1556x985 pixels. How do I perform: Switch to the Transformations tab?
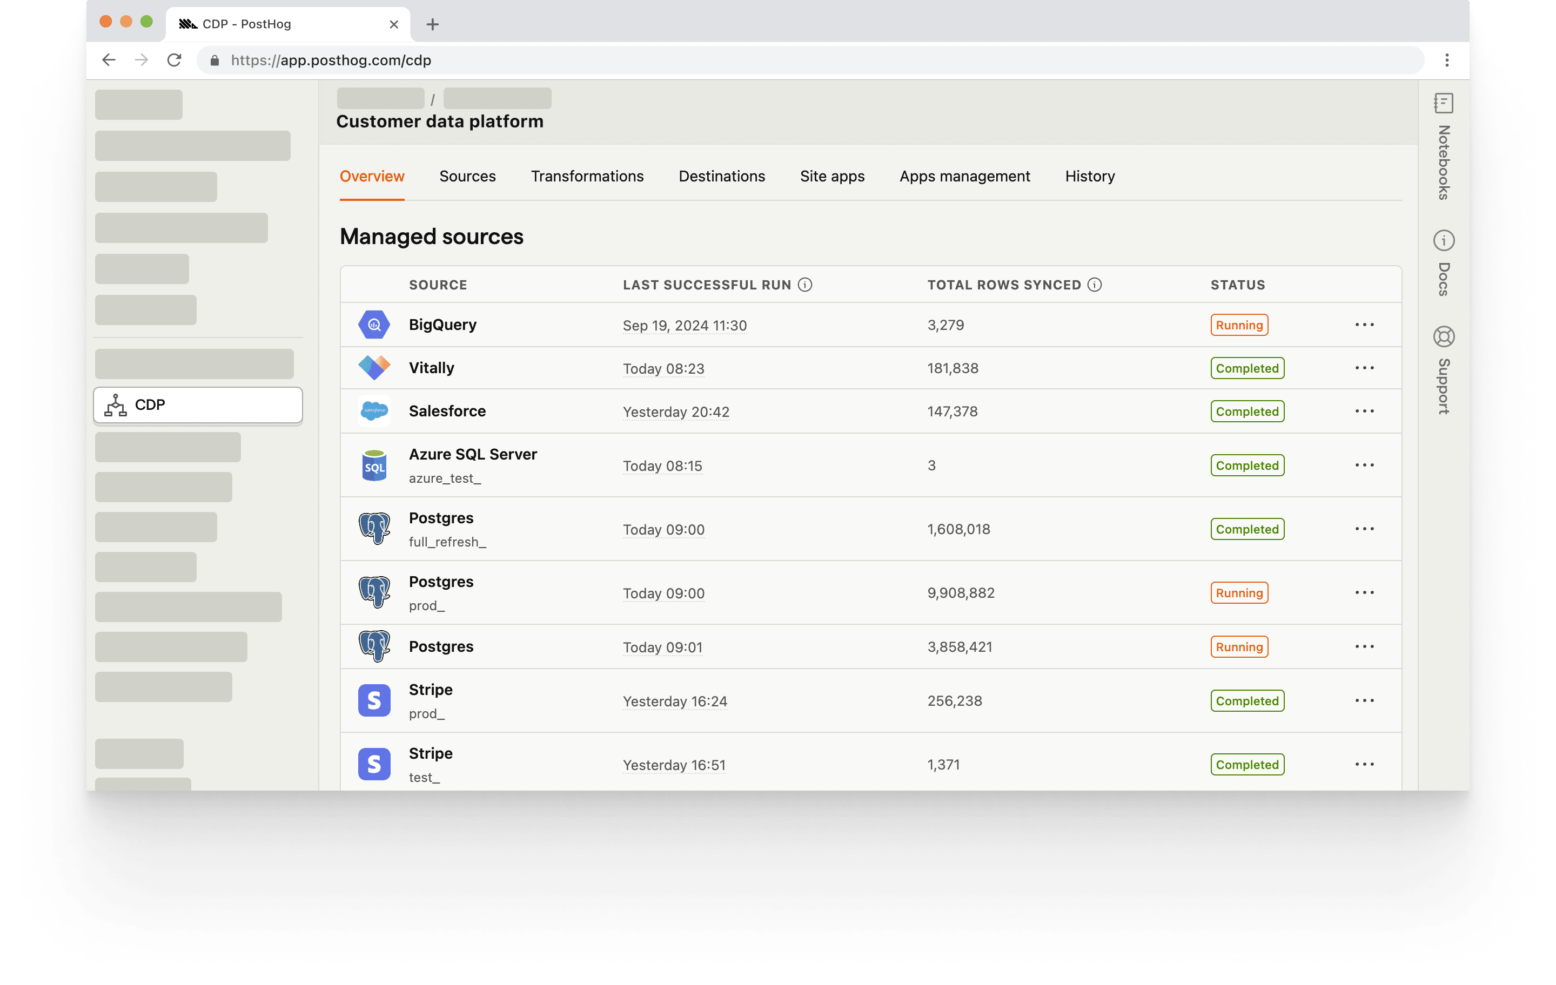tap(587, 177)
